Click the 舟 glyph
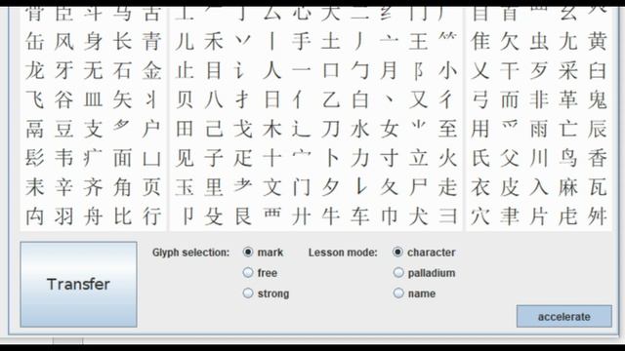625x351 pixels. pos(94,216)
